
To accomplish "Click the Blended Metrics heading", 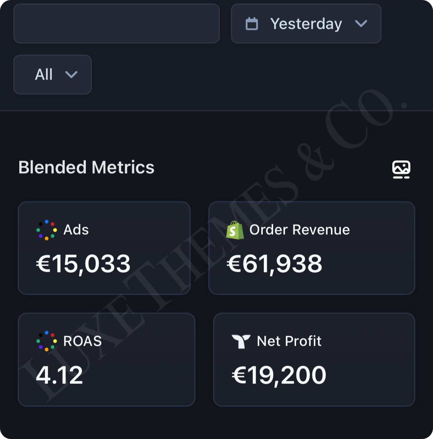I will click(86, 167).
